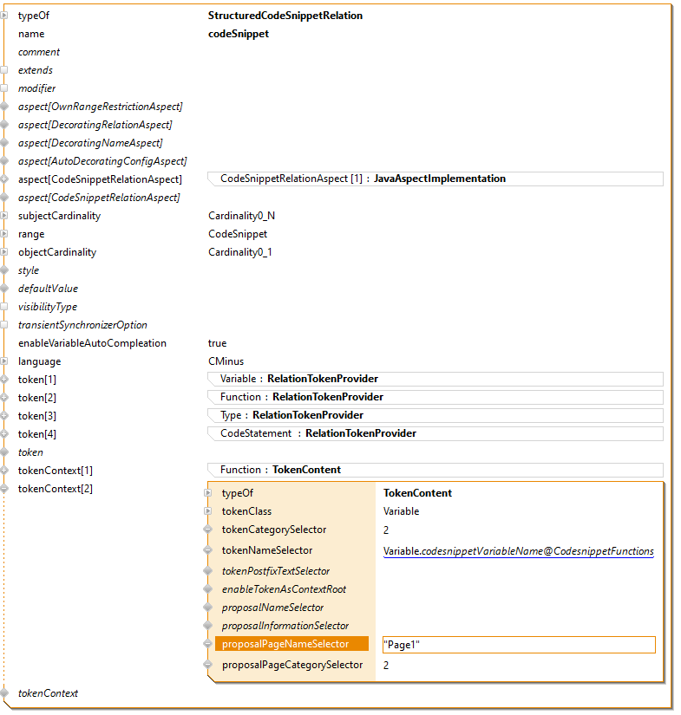Toggle the square box next to visibilityType
Screen dimensions: 681x715
(x=4, y=307)
